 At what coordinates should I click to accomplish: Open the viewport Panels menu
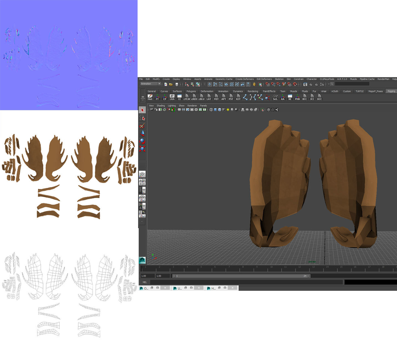pyautogui.click(x=203, y=106)
